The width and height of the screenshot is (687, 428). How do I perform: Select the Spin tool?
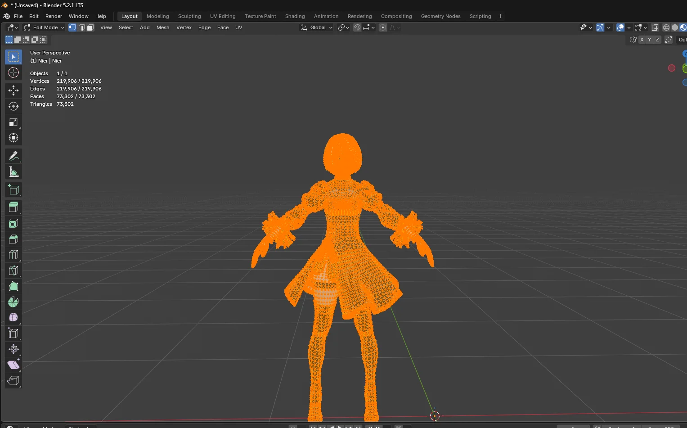[13, 302]
